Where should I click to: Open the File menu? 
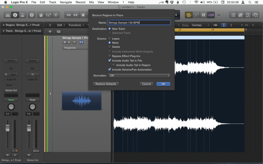pyautogui.click(x=34, y=2)
